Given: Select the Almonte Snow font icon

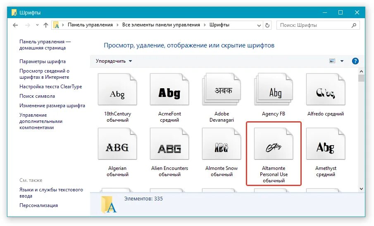Looking at the screenshot, I should coord(222,144).
